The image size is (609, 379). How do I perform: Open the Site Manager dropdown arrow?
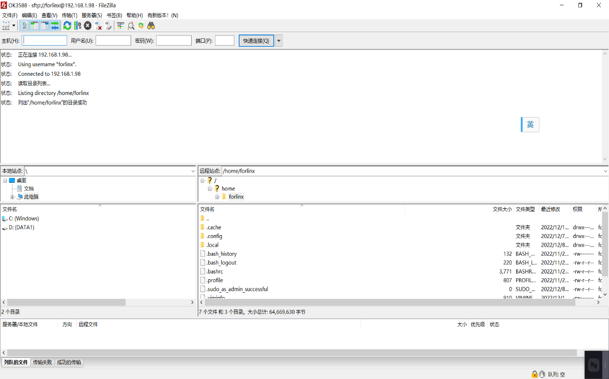pyautogui.click(x=14, y=25)
